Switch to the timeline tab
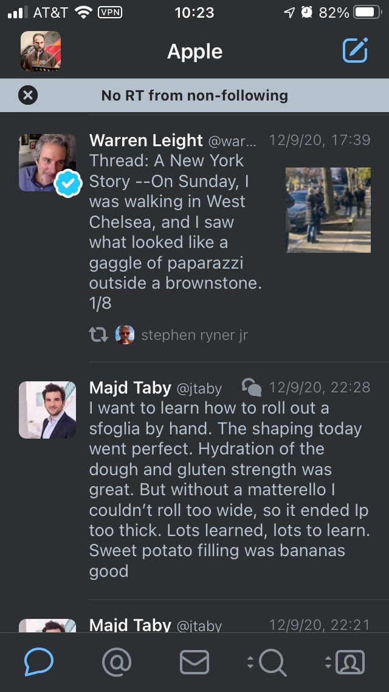The height and width of the screenshot is (692, 389). pos(39,662)
